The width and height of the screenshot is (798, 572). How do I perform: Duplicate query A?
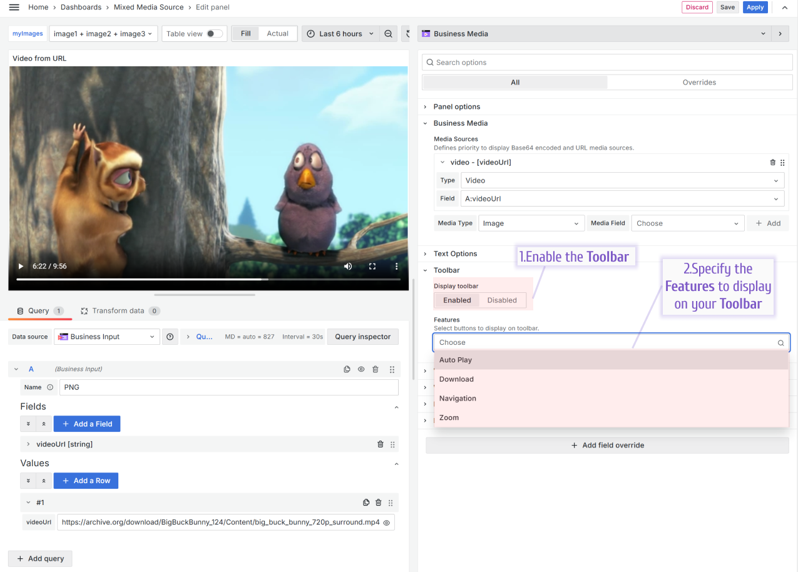coord(347,369)
